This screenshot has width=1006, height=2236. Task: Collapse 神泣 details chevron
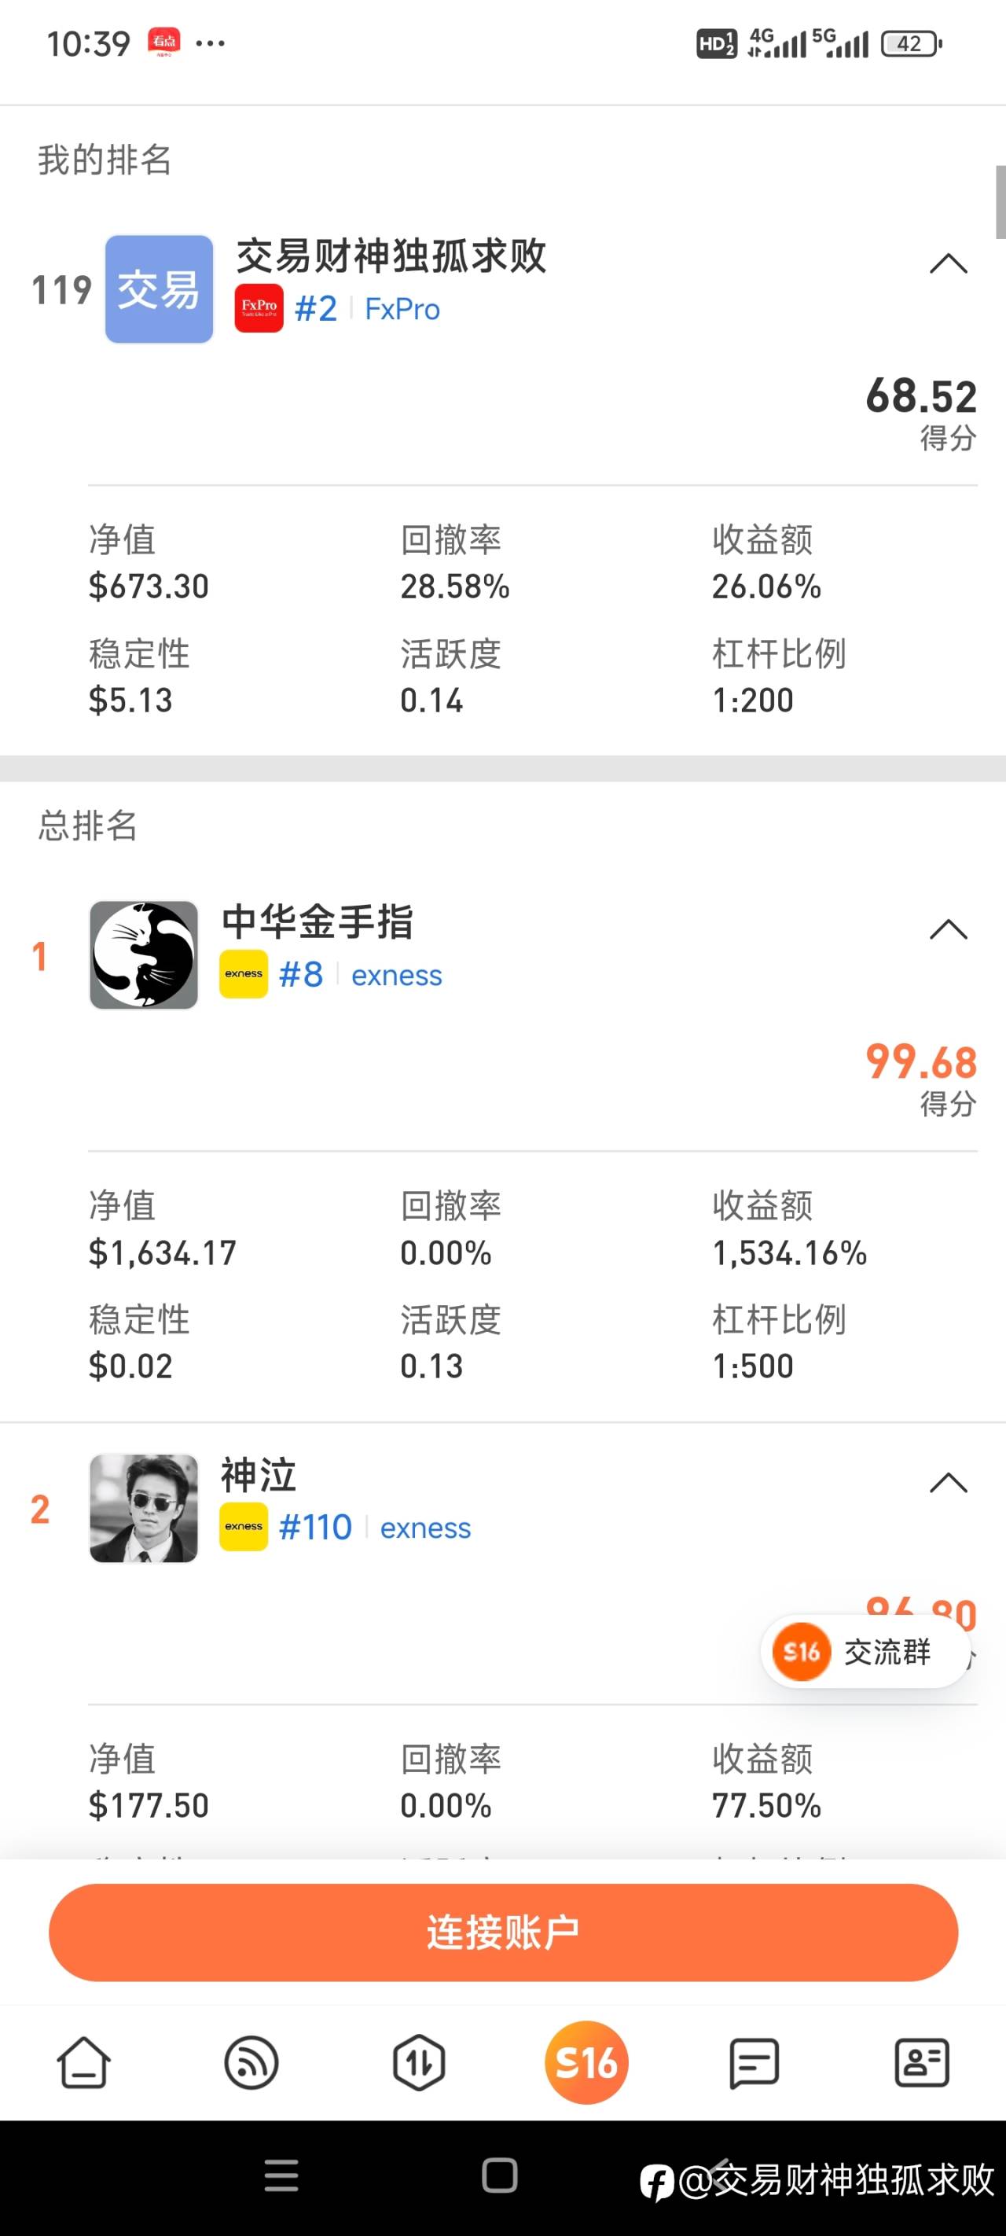948,1482
